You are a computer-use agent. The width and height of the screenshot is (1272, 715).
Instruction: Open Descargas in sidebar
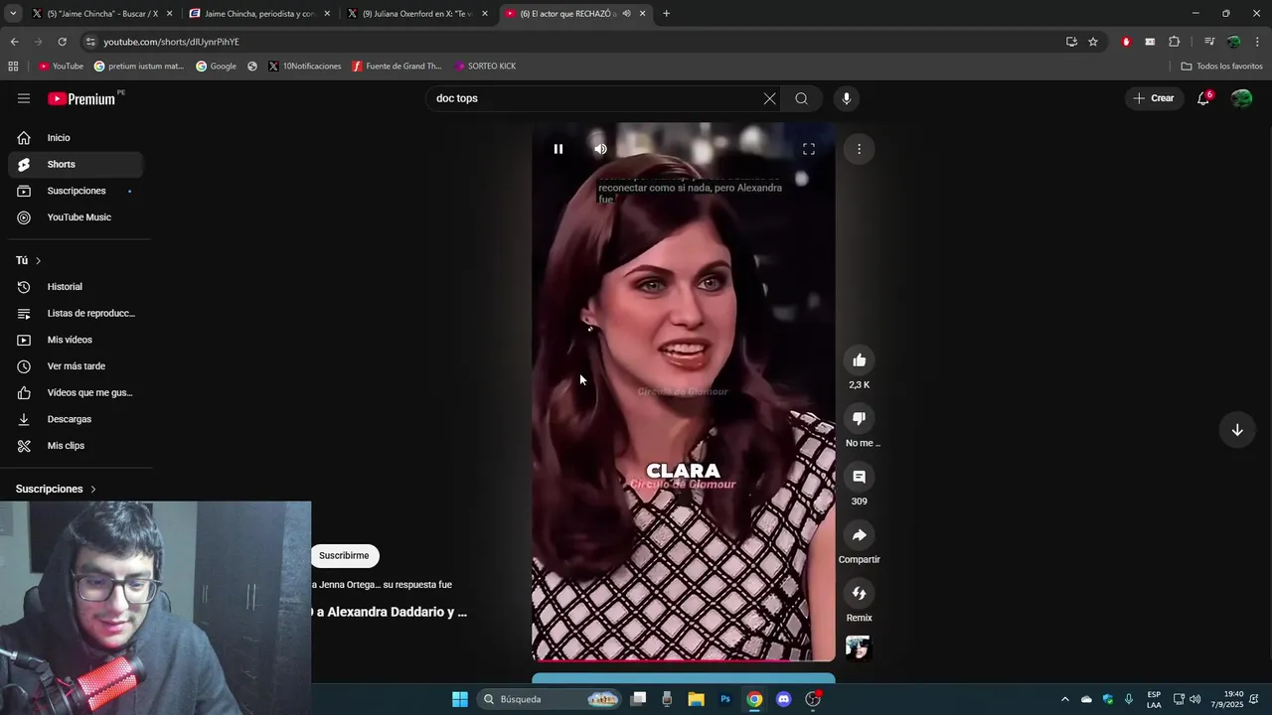click(76, 419)
